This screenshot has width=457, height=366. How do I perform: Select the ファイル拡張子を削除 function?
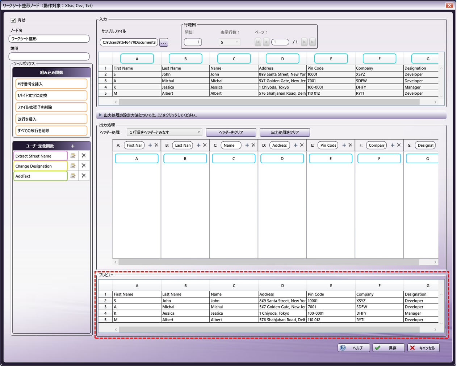coord(51,107)
